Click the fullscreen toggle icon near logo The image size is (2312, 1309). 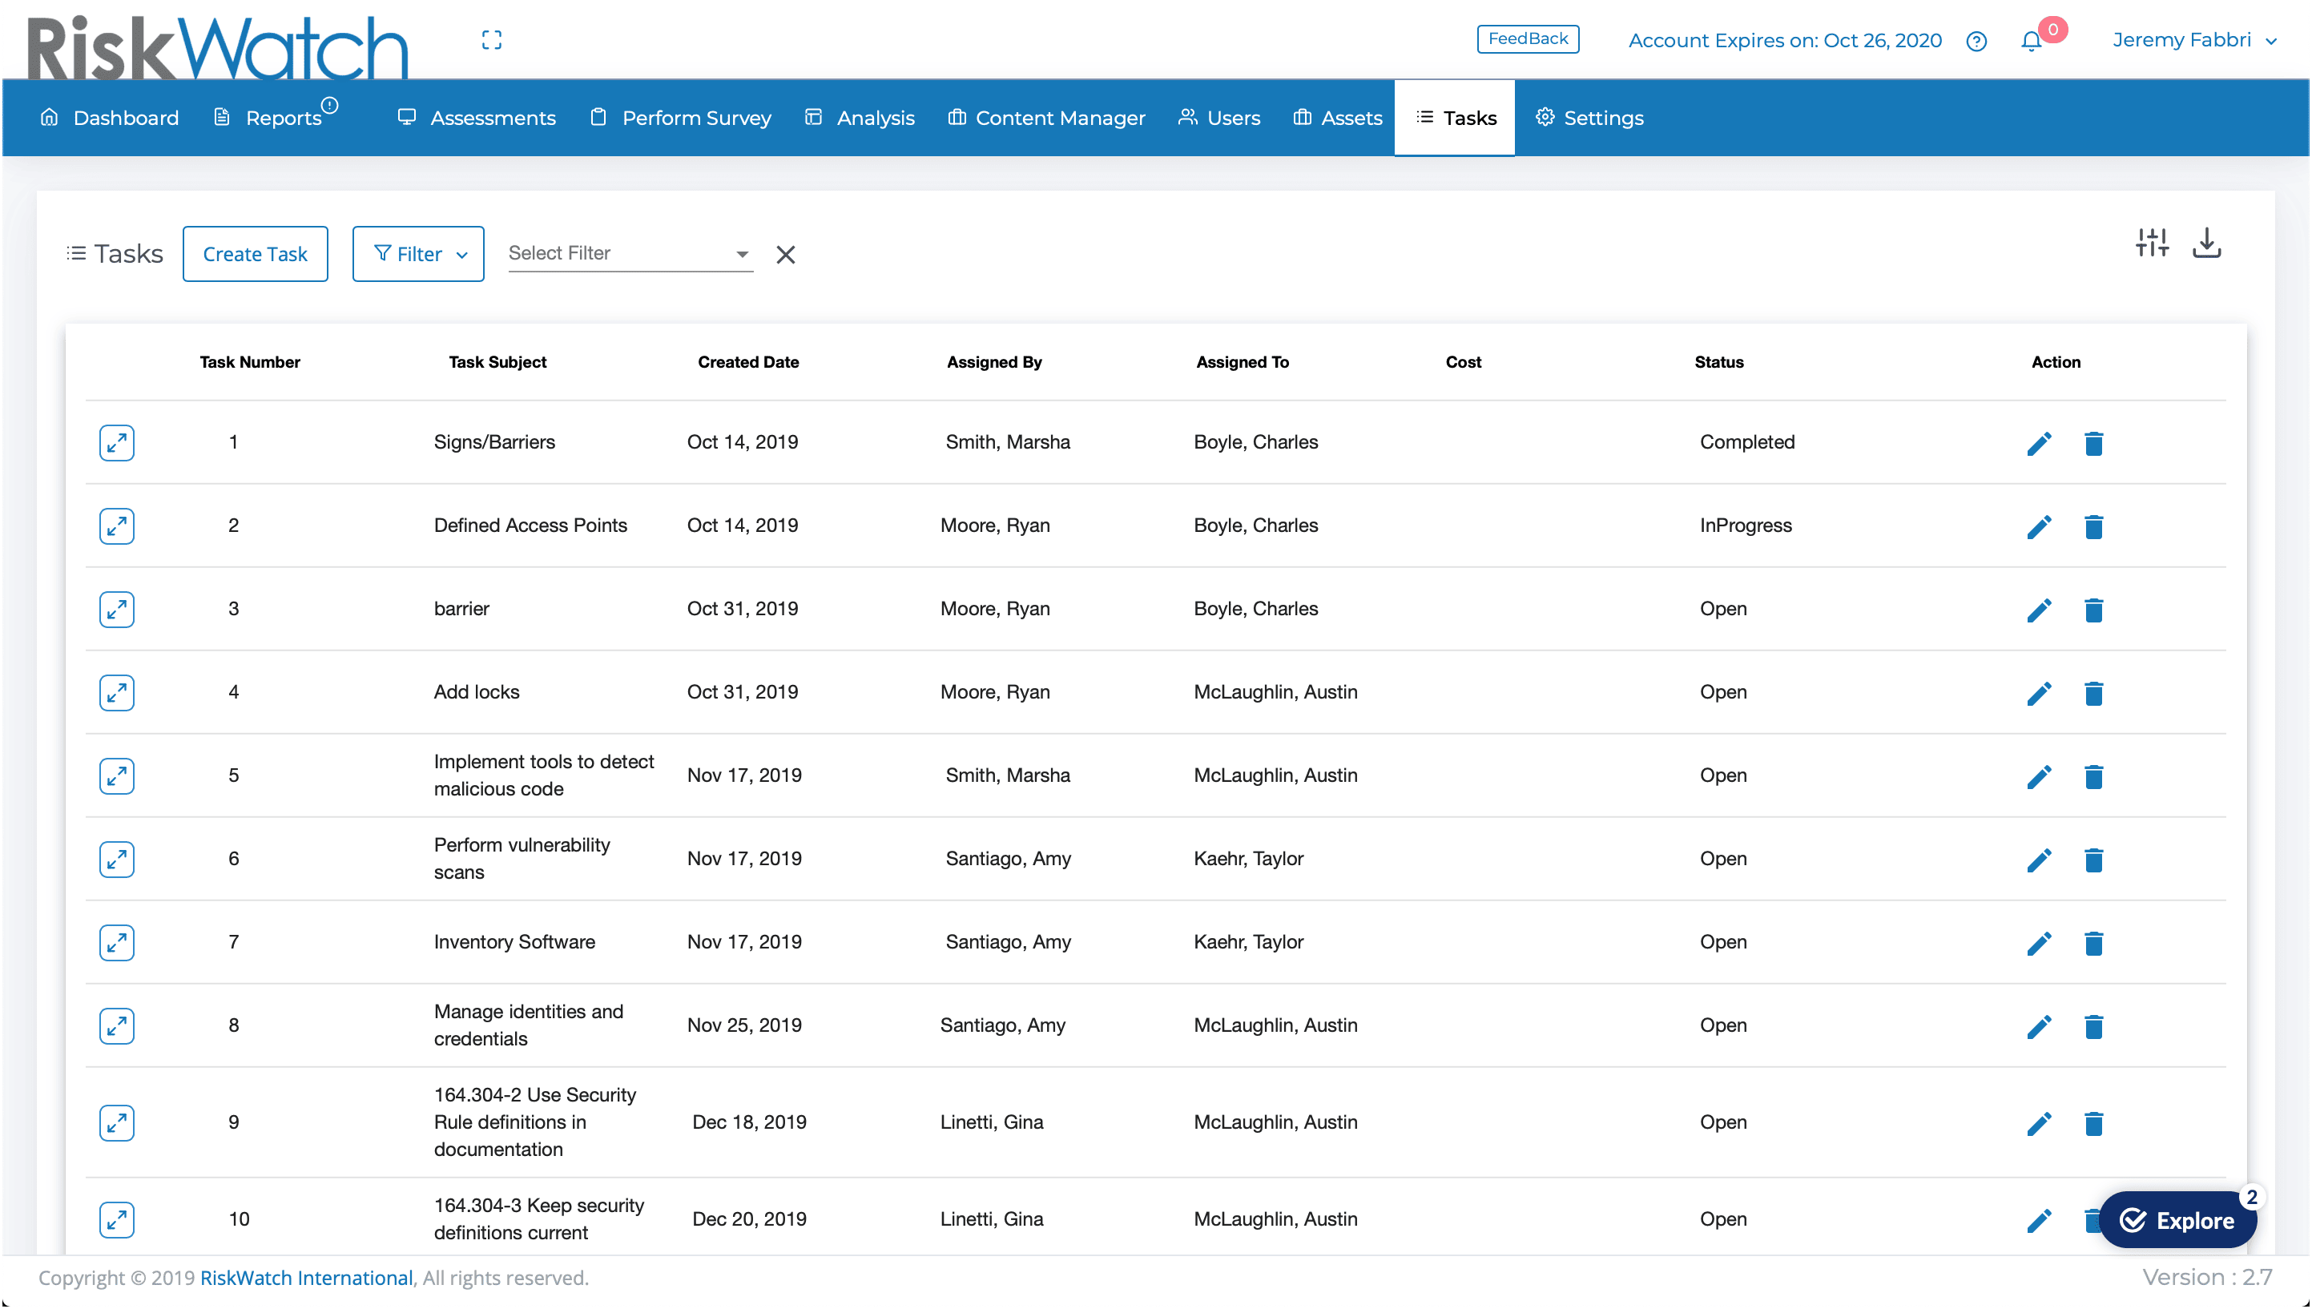[491, 39]
